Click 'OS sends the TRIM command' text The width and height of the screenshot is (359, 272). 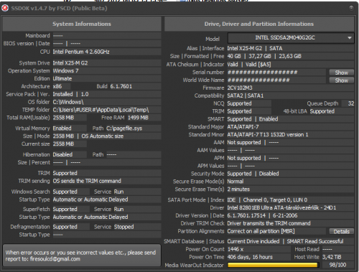point(87,181)
